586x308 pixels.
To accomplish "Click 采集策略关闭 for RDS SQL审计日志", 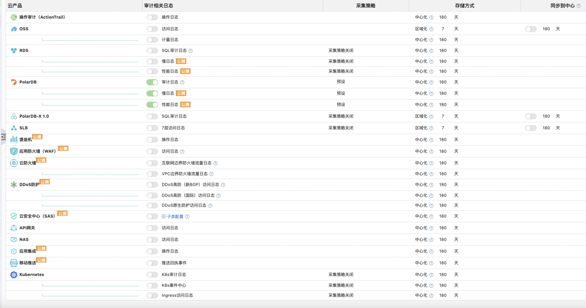I will (341, 51).
